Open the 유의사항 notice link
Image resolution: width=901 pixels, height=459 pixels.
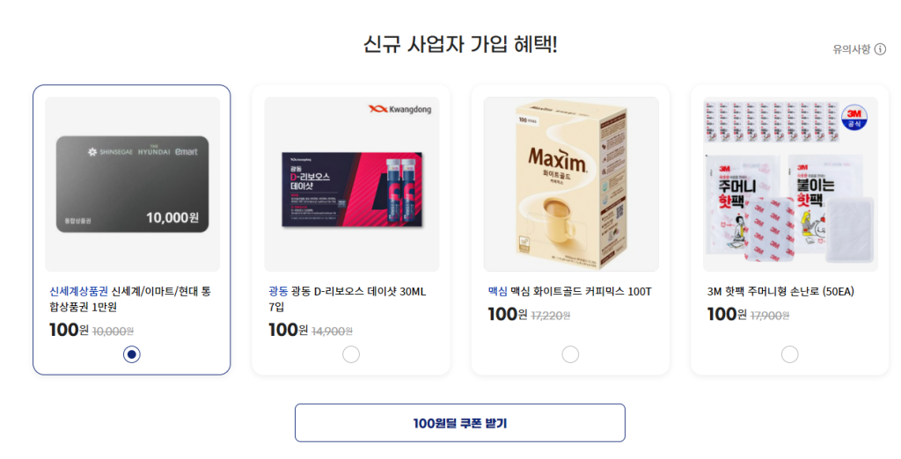pos(852,49)
